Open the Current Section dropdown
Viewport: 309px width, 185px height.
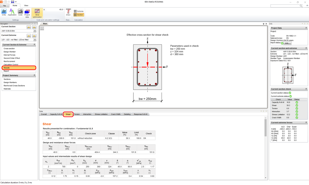[x=35, y=31]
